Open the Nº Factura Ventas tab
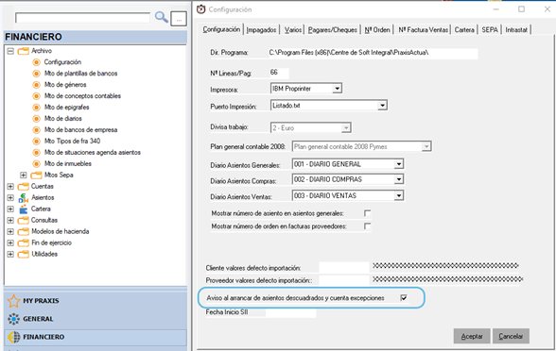Screen dimensions: 556x351 click(x=423, y=30)
